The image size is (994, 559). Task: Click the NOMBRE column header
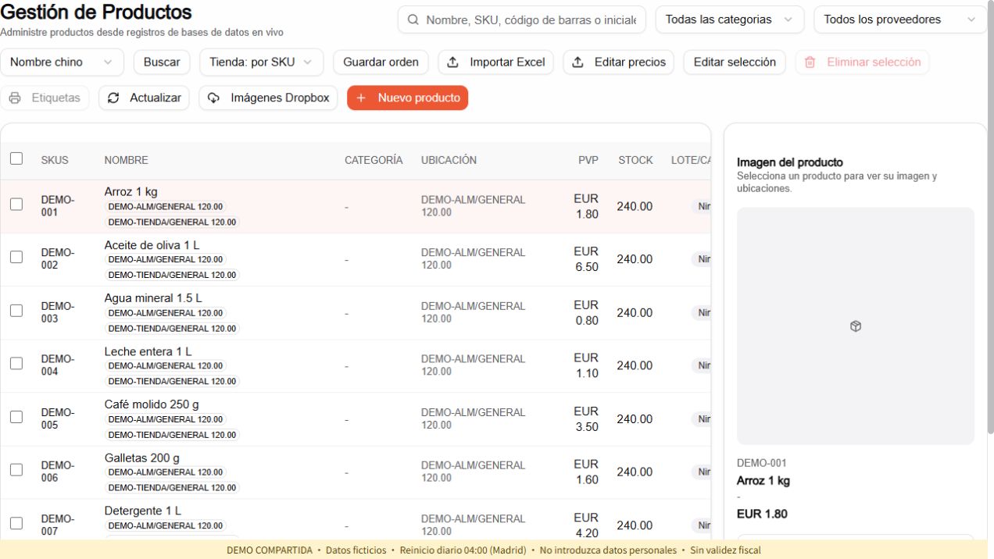pos(126,160)
